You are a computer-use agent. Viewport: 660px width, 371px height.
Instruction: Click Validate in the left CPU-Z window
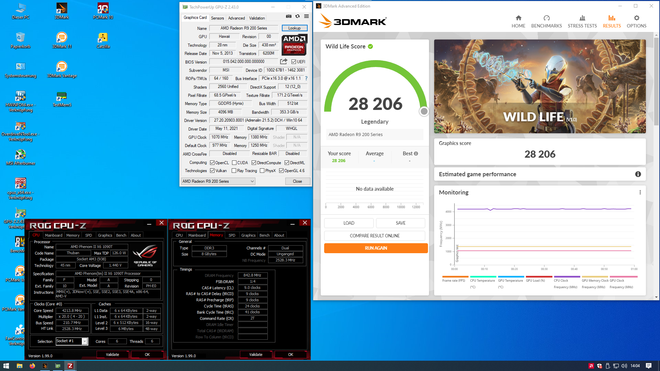coord(112,355)
